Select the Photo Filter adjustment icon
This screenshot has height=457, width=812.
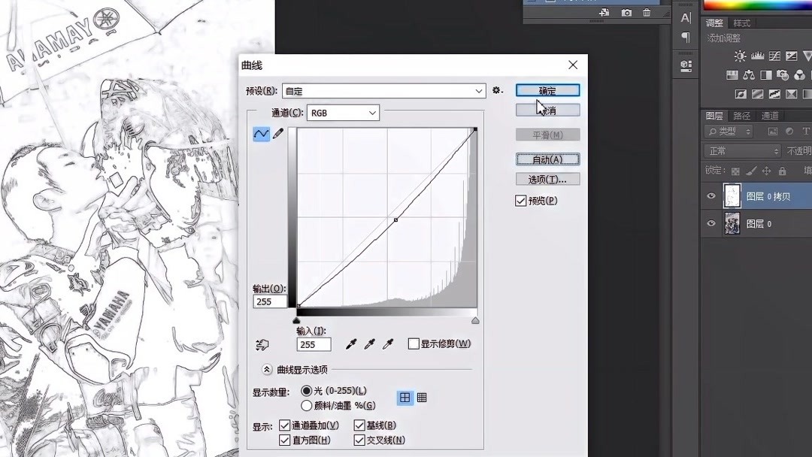(x=783, y=75)
